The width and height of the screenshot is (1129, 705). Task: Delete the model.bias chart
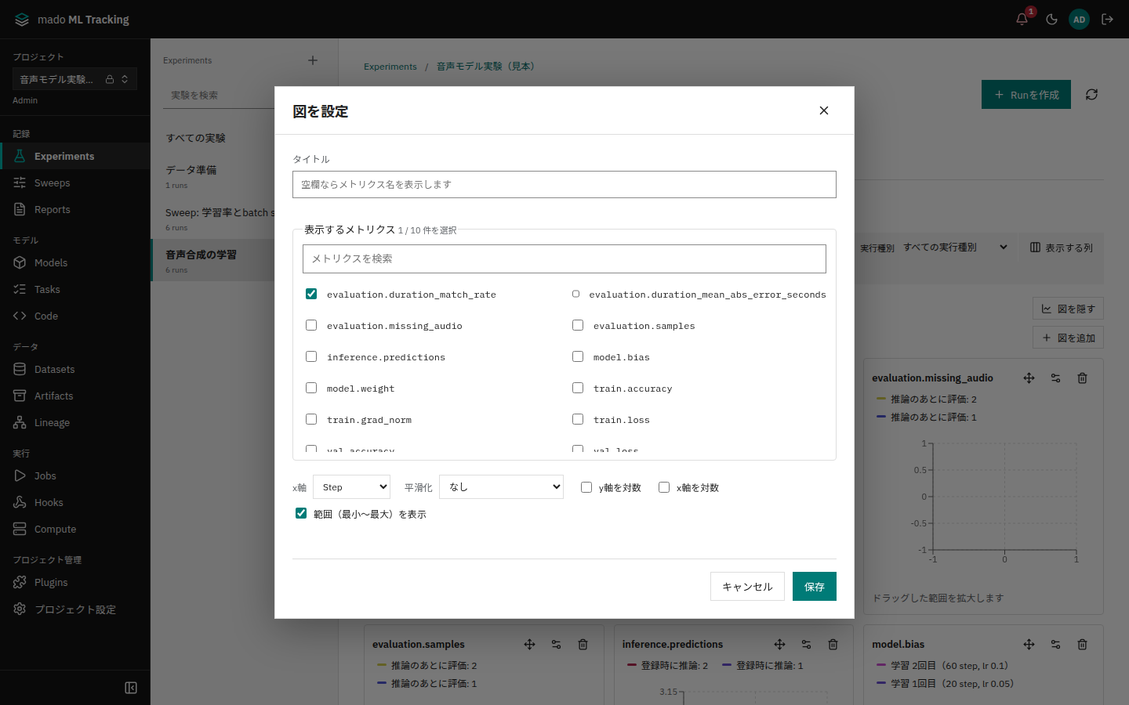[1083, 645]
